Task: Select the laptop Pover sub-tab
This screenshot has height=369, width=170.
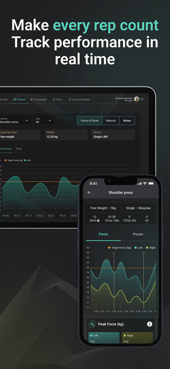Action: click(x=19, y=149)
